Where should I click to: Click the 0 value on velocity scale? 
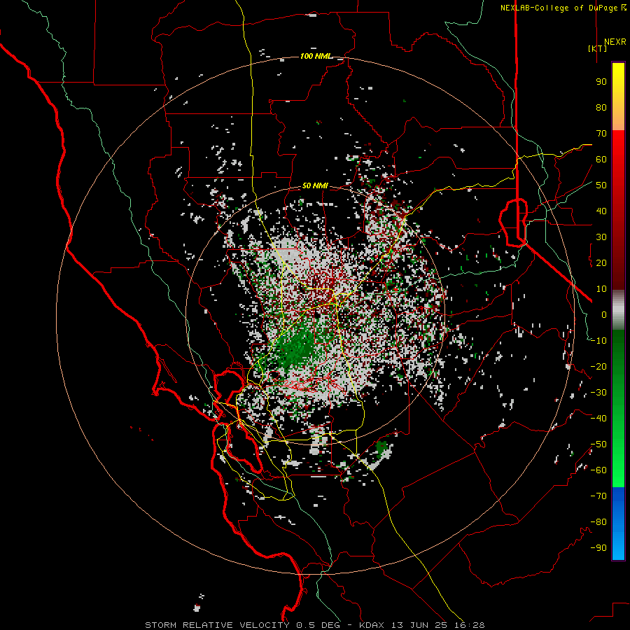[604, 315]
